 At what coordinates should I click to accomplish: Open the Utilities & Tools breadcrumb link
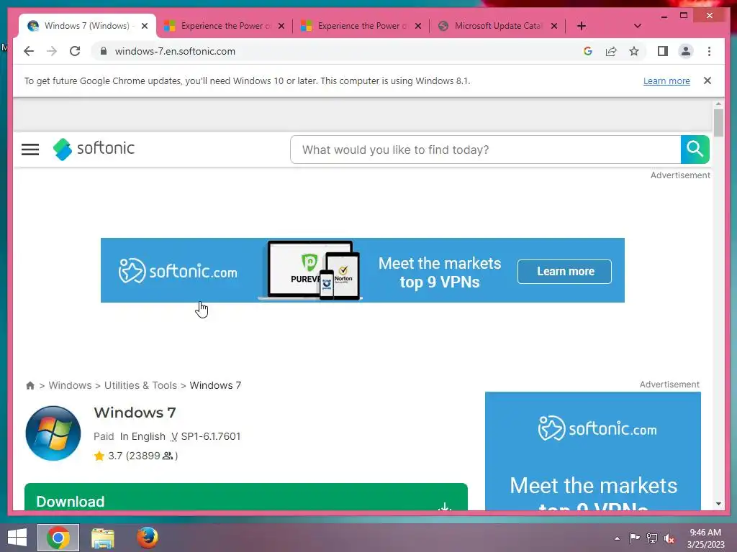pyautogui.click(x=140, y=385)
